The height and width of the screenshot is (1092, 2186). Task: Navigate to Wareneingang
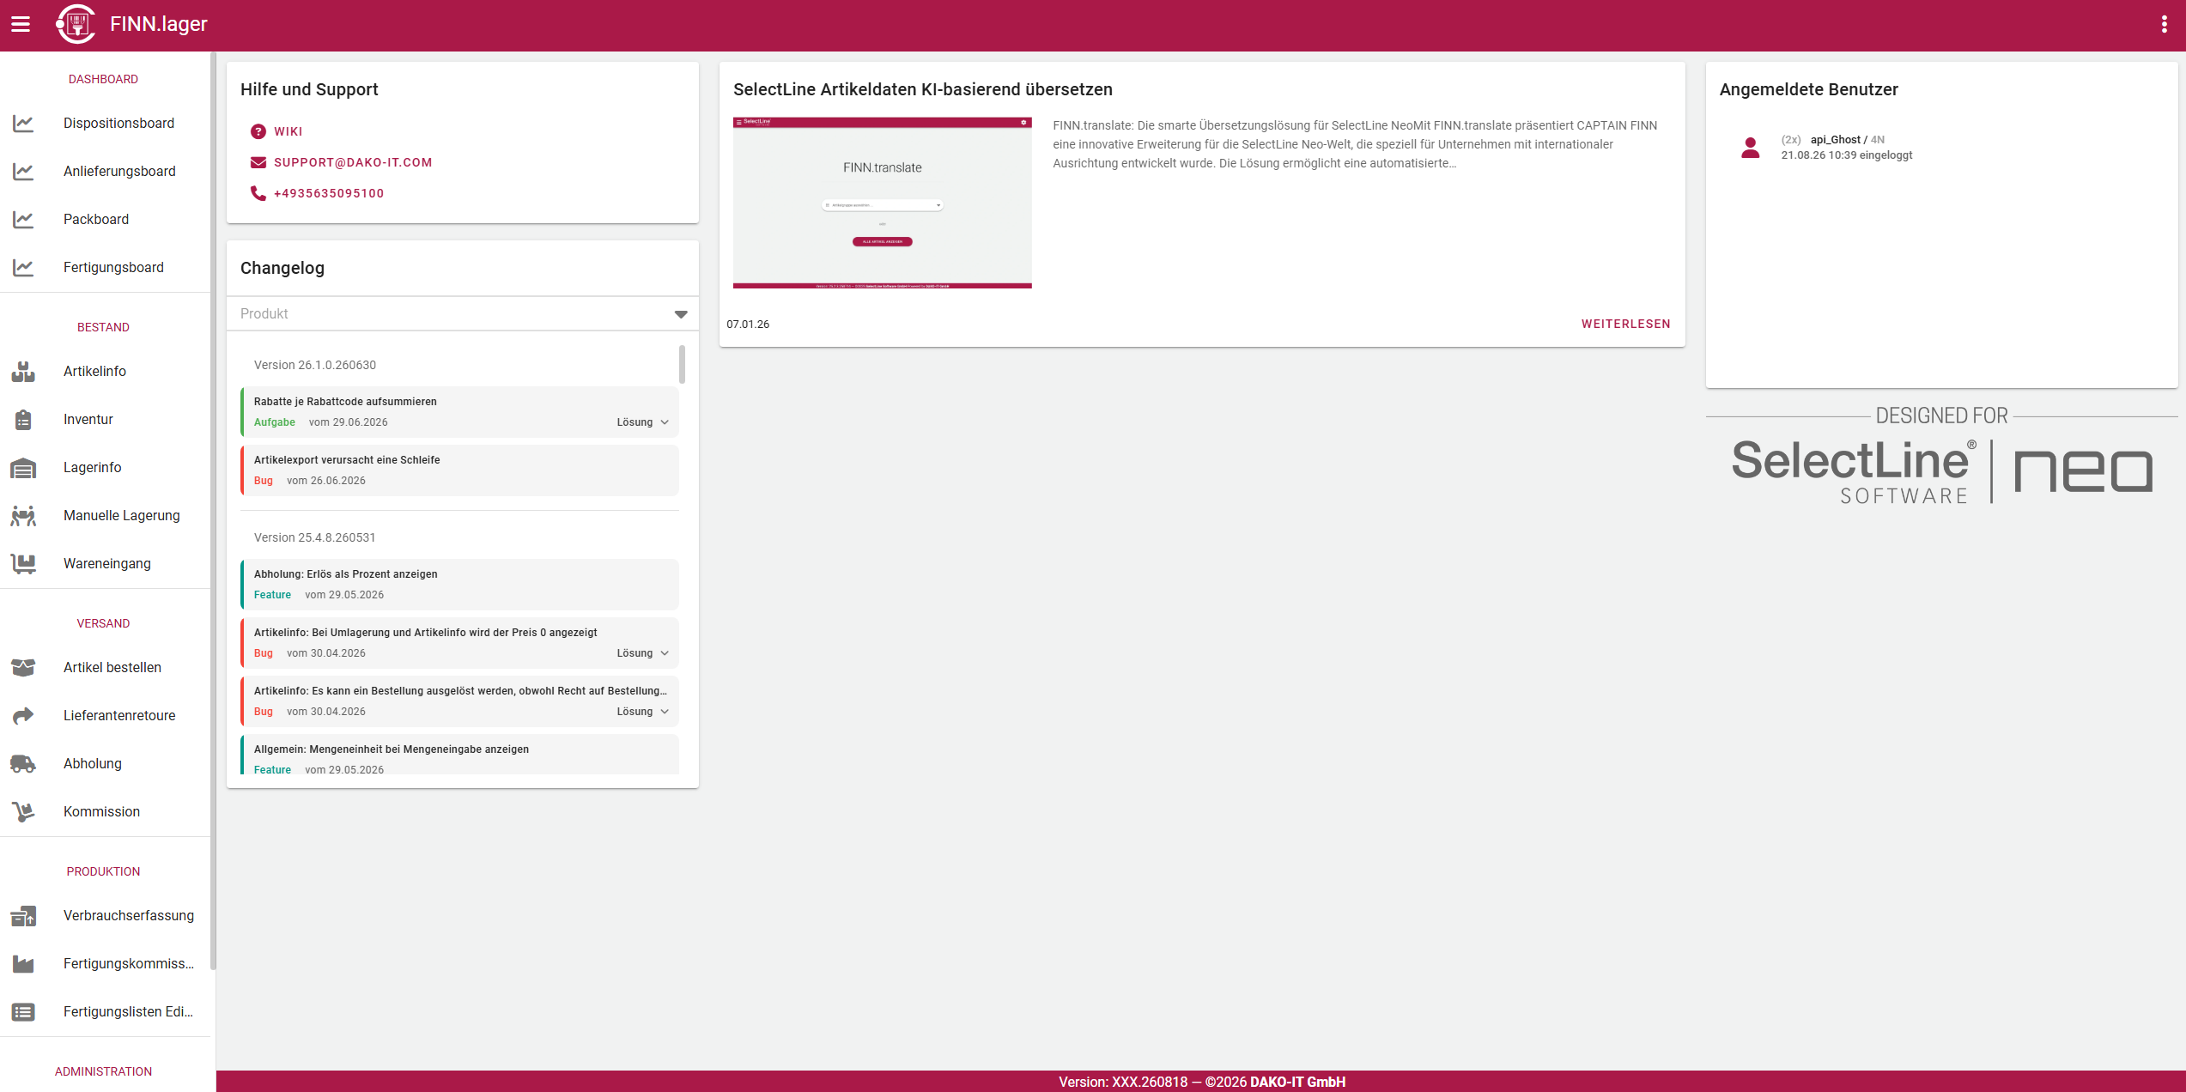pos(106,564)
